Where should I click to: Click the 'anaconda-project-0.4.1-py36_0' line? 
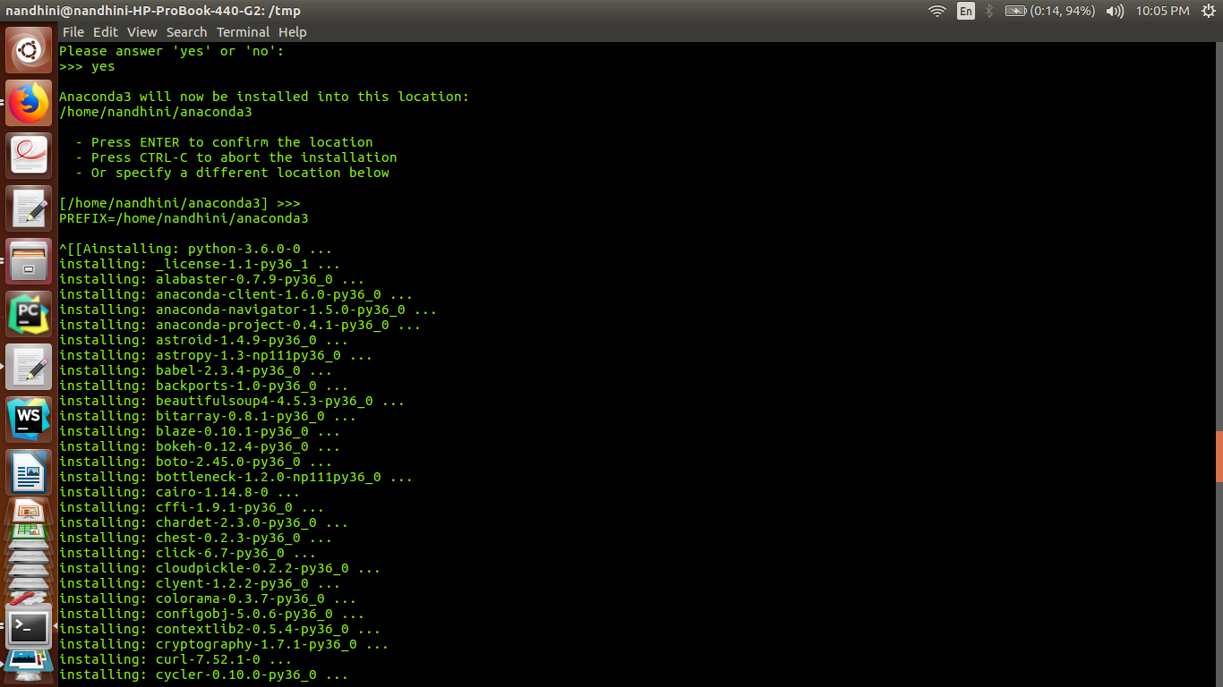tap(240, 325)
